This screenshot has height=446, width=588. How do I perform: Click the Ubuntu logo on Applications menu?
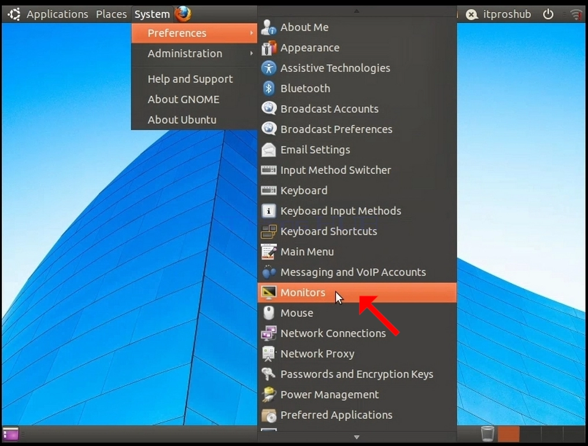pyautogui.click(x=14, y=14)
